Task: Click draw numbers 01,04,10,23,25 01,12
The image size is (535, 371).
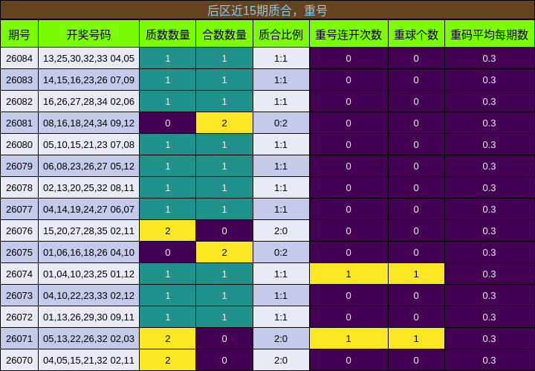Action: coord(88,274)
